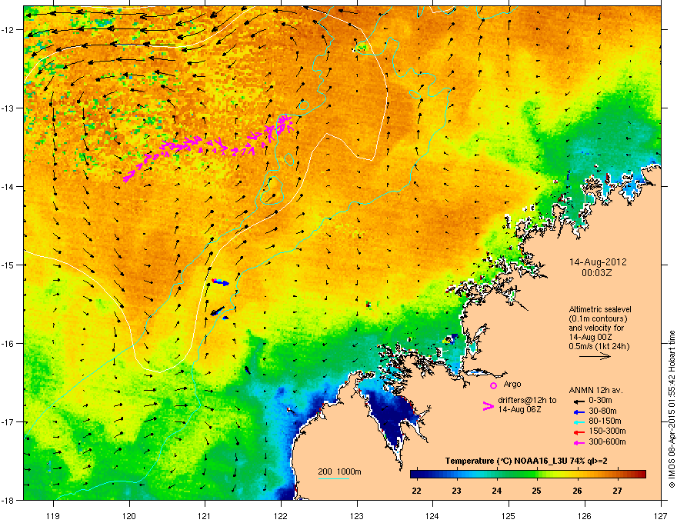Click the latitude axis label -12

point(8,30)
